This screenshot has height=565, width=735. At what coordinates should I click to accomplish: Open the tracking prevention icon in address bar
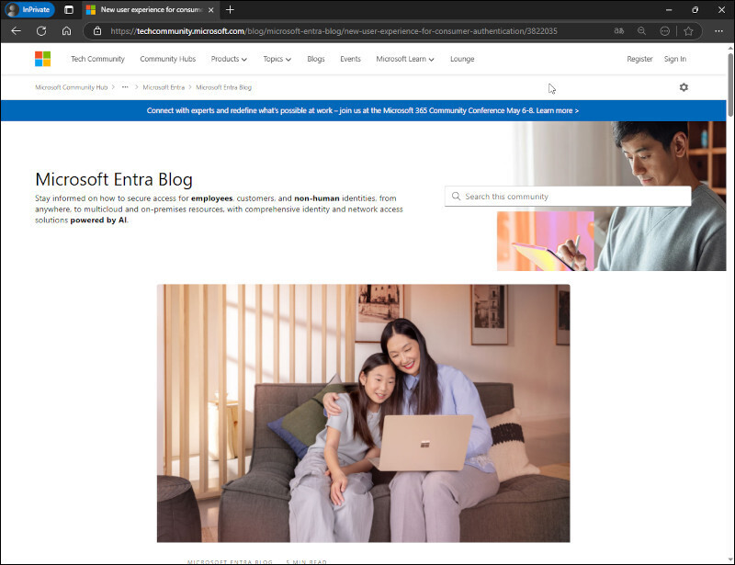point(664,31)
